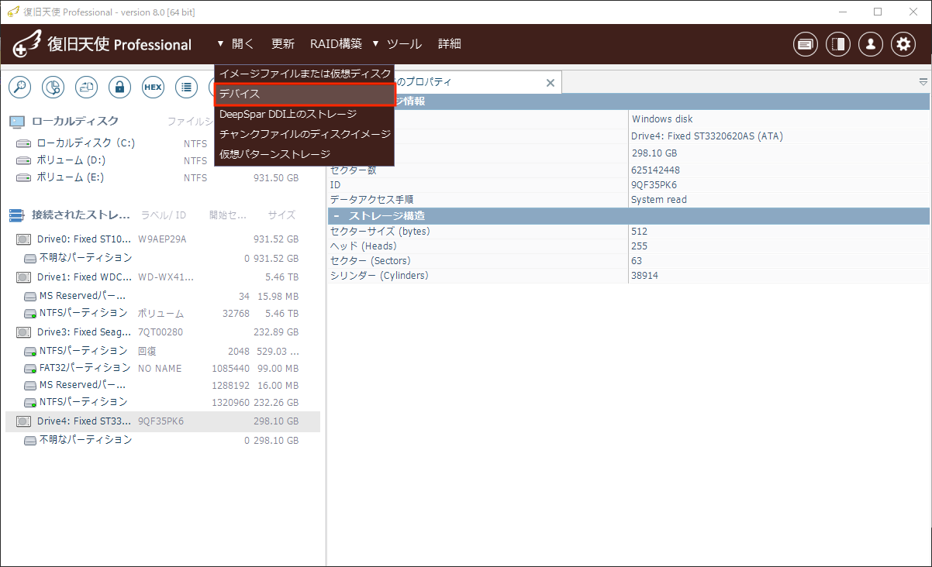Select Drive3: Fixed Seag row
The height and width of the screenshot is (567, 932).
(x=163, y=332)
